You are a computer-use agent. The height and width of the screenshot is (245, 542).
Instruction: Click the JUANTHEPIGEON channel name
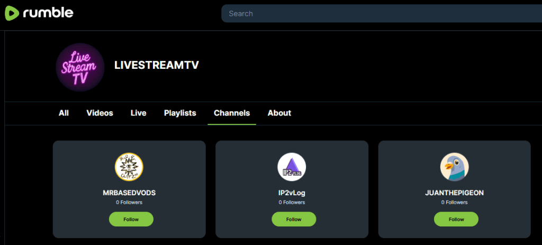click(x=454, y=193)
